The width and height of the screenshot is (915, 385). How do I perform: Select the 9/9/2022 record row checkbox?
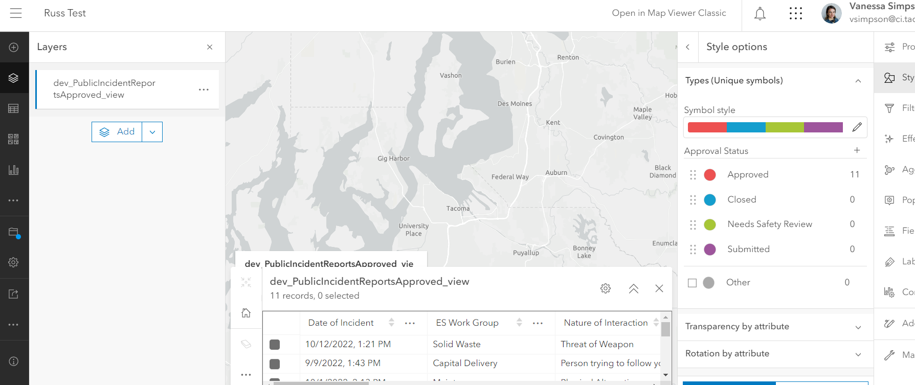tap(275, 364)
